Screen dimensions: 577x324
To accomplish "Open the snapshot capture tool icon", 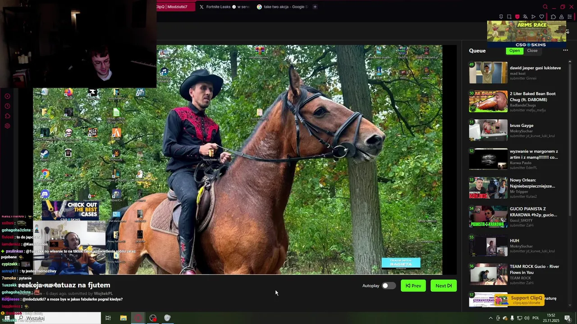I will coord(509,17).
